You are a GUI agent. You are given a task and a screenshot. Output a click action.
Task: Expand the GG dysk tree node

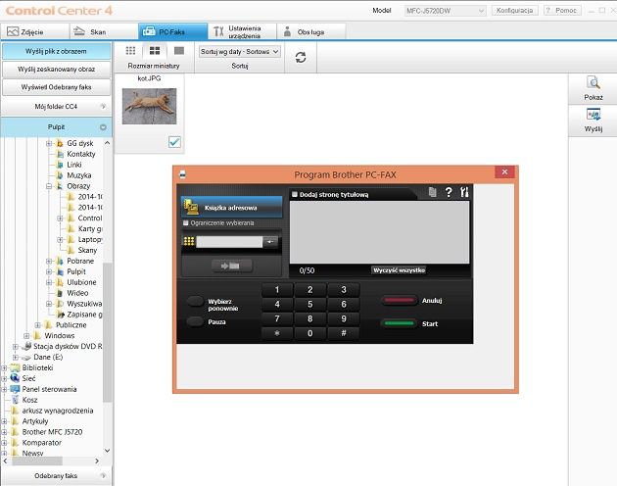(49, 143)
